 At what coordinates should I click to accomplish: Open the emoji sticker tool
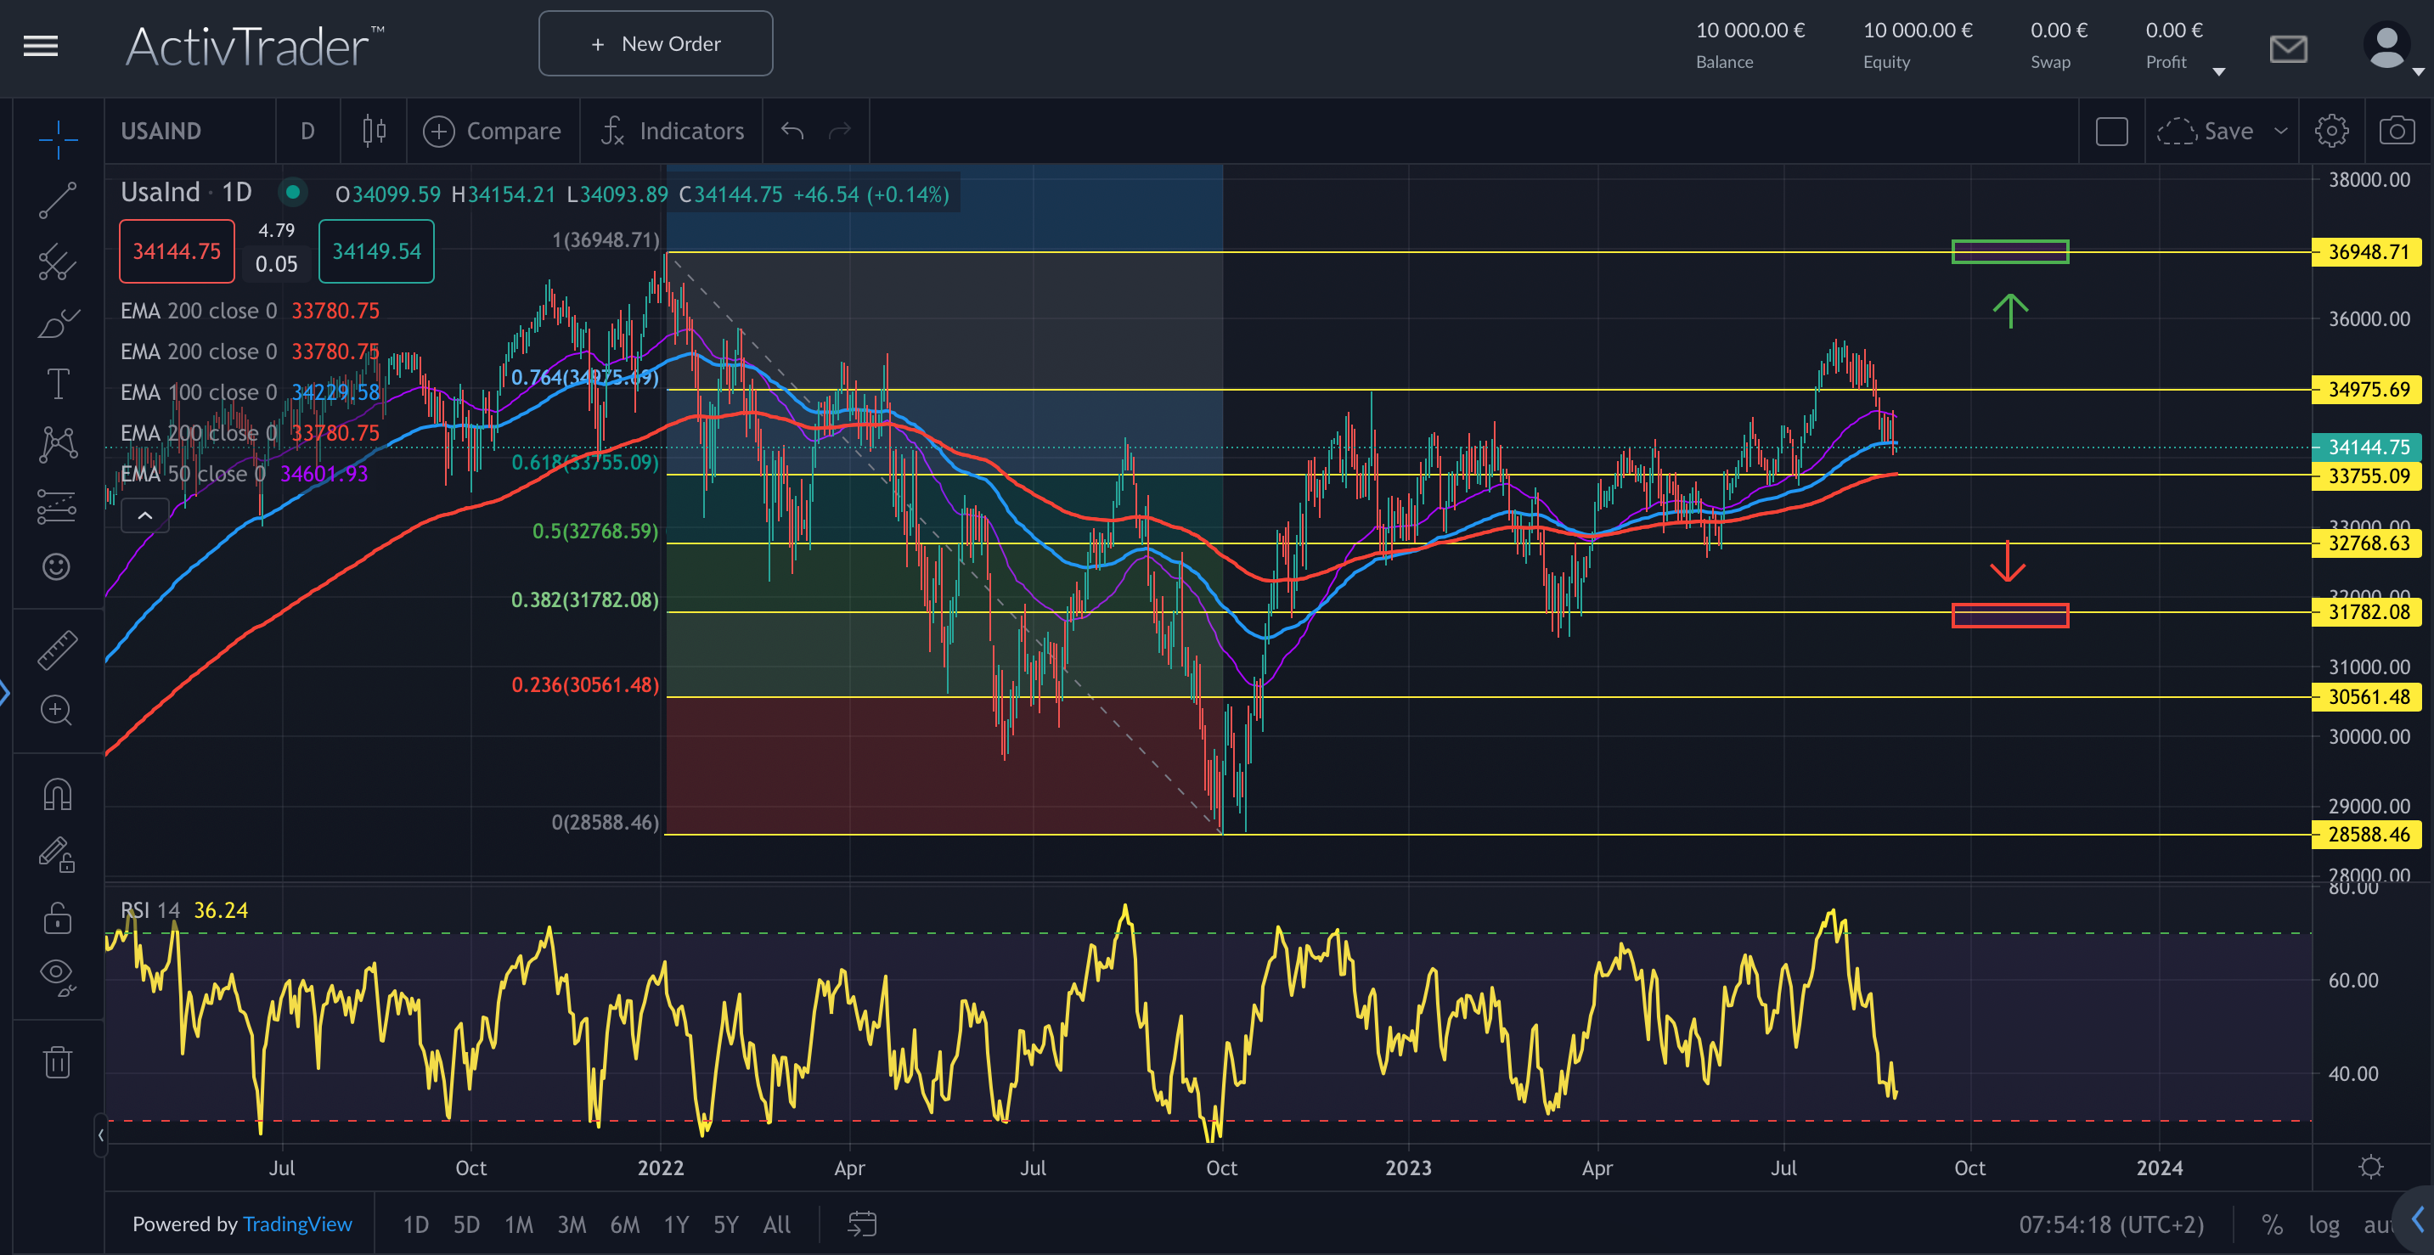57,567
